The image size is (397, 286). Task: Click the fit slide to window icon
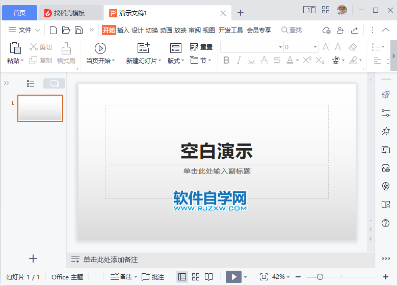tap(264, 277)
